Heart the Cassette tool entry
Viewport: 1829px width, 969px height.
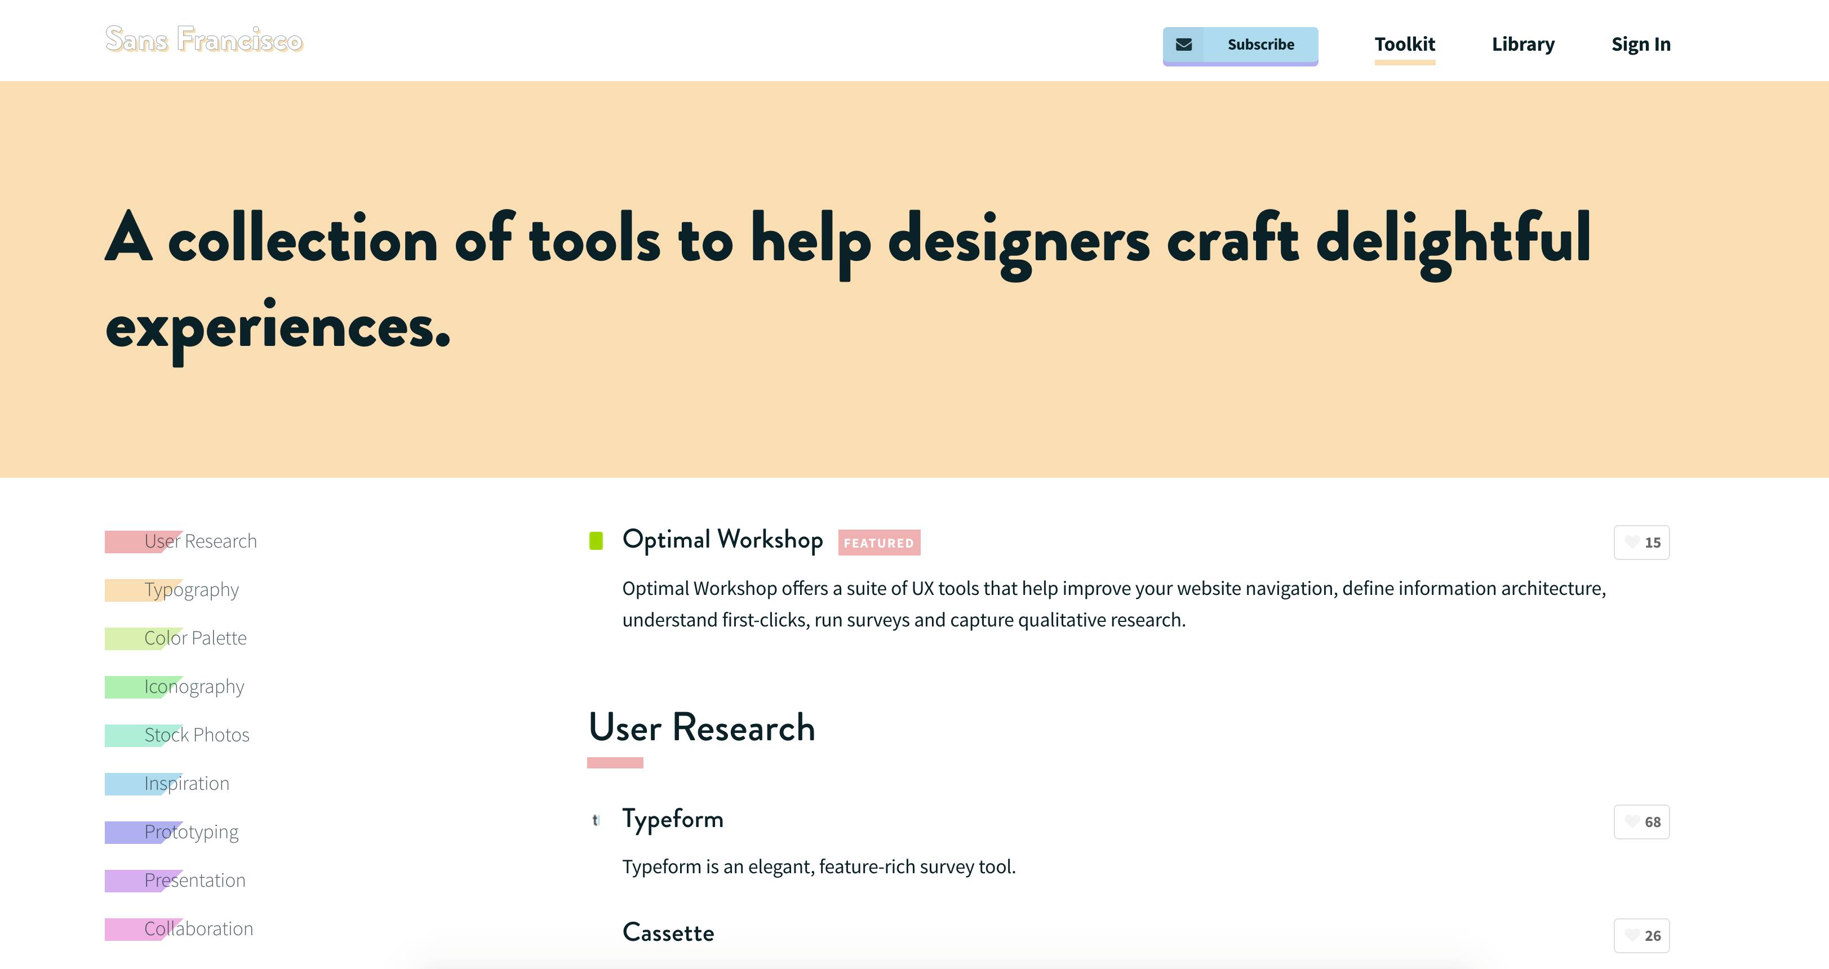pos(1632,935)
